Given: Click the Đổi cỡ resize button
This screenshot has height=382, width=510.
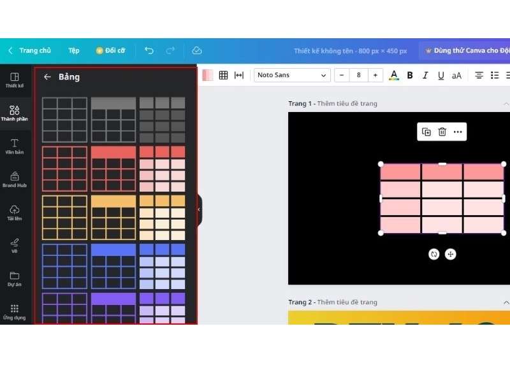Looking at the screenshot, I should coord(110,50).
